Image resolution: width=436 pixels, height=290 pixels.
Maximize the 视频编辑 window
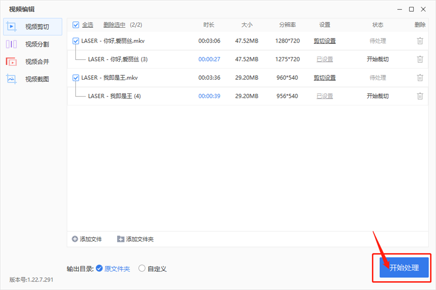coord(411,9)
